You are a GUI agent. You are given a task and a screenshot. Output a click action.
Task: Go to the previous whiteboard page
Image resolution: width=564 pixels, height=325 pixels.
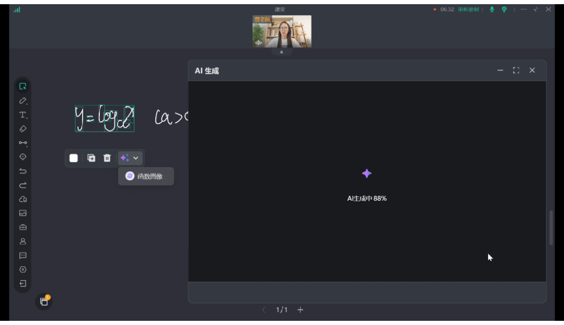click(263, 309)
